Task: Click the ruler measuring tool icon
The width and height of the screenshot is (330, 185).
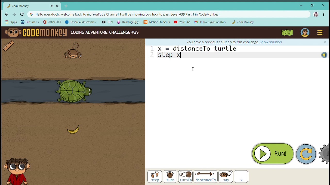Action: (9, 46)
